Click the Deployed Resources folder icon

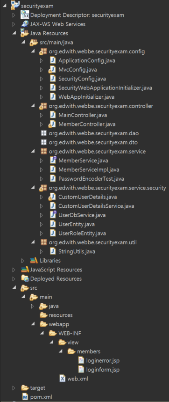[x=25, y=278]
